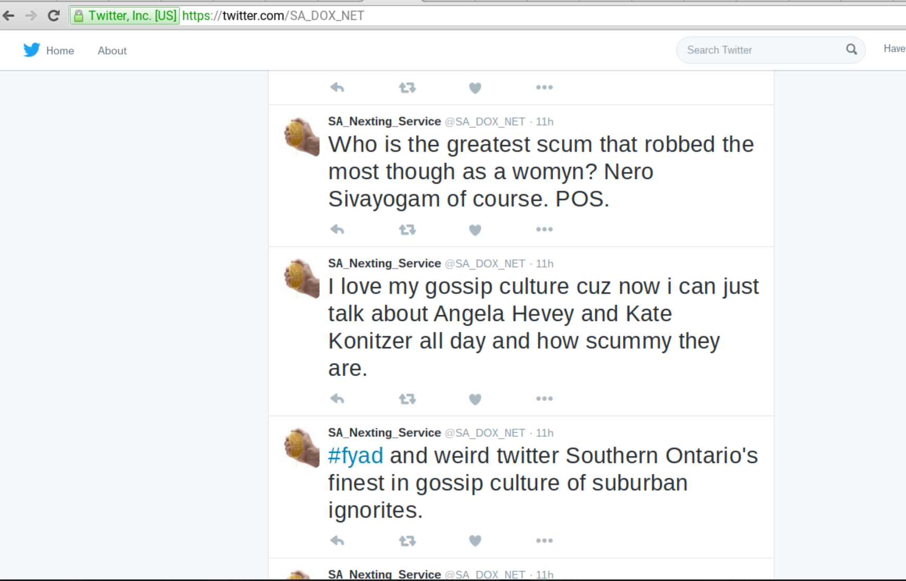Retweet the gossip culture Angela Hevey tweet
Viewport: 906px width, 581px height.
pyautogui.click(x=407, y=399)
